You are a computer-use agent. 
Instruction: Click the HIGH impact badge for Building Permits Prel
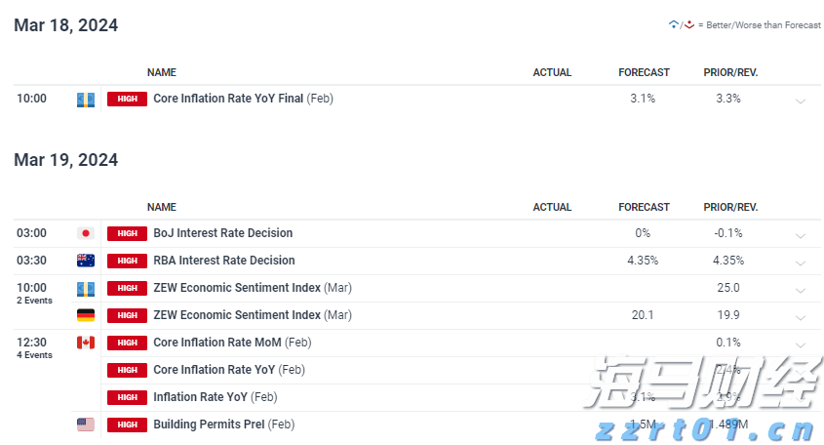(127, 425)
